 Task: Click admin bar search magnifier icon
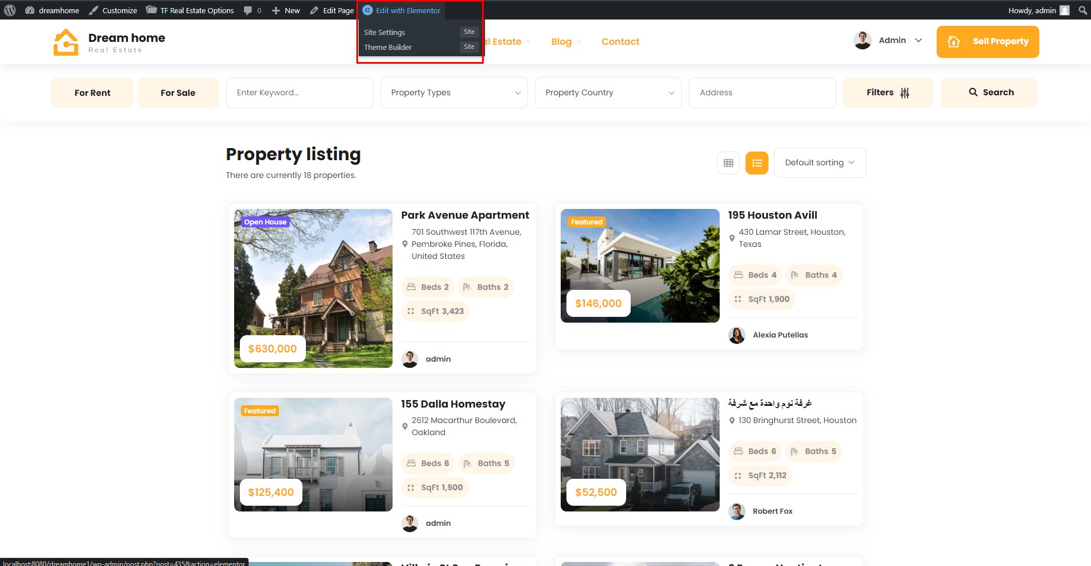click(x=1082, y=10)
